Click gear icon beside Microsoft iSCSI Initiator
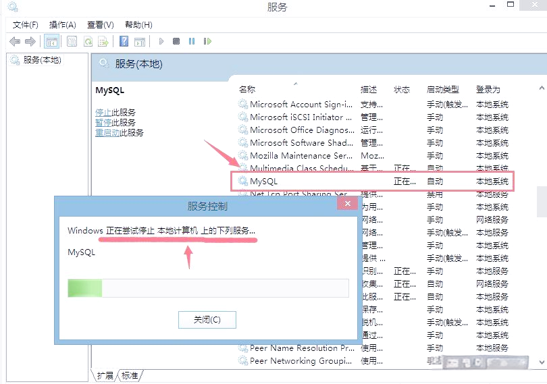The image size is (547, 384). click(x=243, y=117)
